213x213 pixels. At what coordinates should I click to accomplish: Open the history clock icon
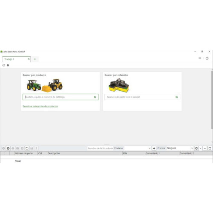point(4,65)
